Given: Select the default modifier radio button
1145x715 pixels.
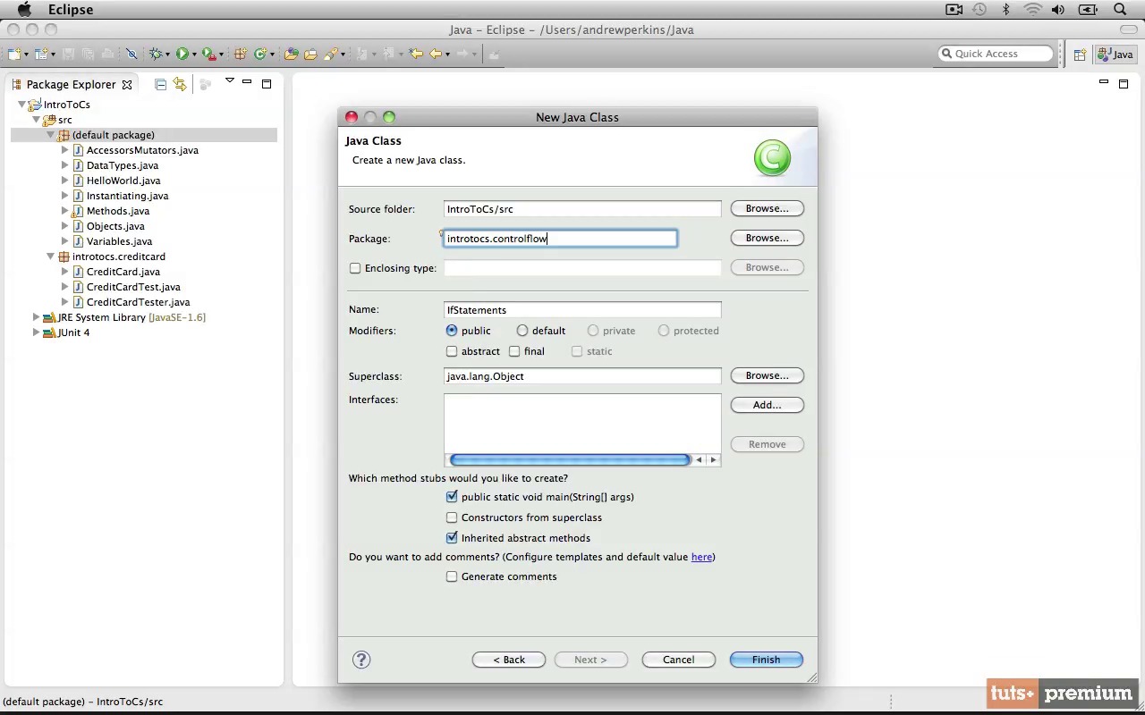Looking at the screenshot, I should (x=522, y=331).
